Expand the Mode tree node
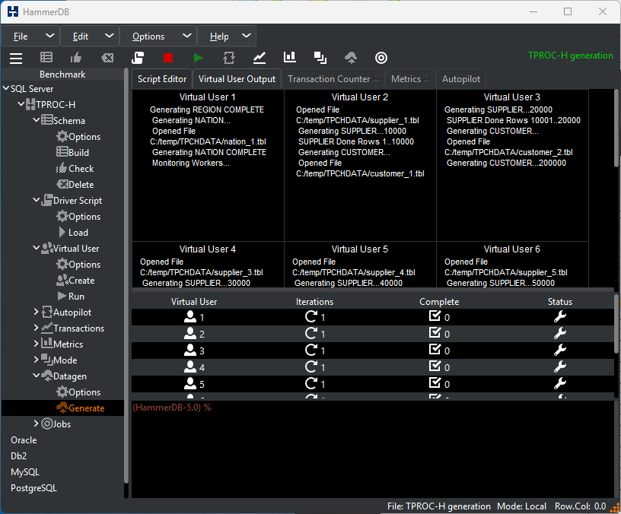 (36, 360)
